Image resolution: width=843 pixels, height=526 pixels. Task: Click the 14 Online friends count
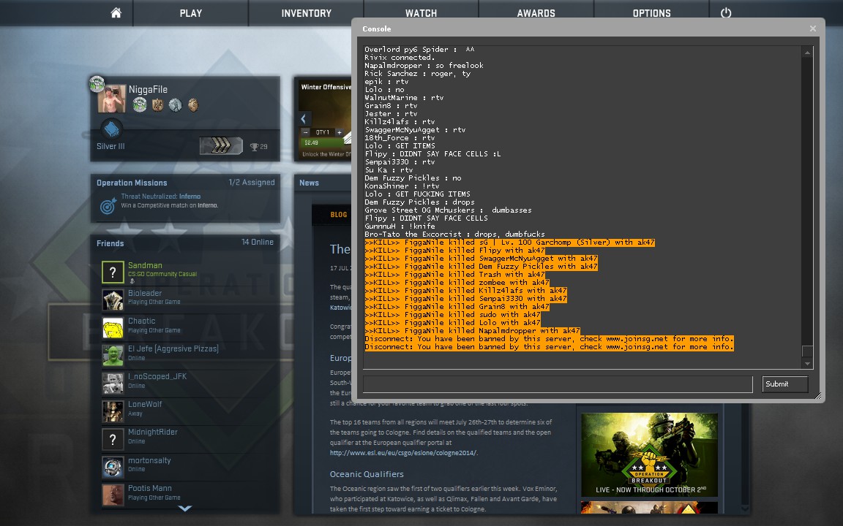coord(258,242)
